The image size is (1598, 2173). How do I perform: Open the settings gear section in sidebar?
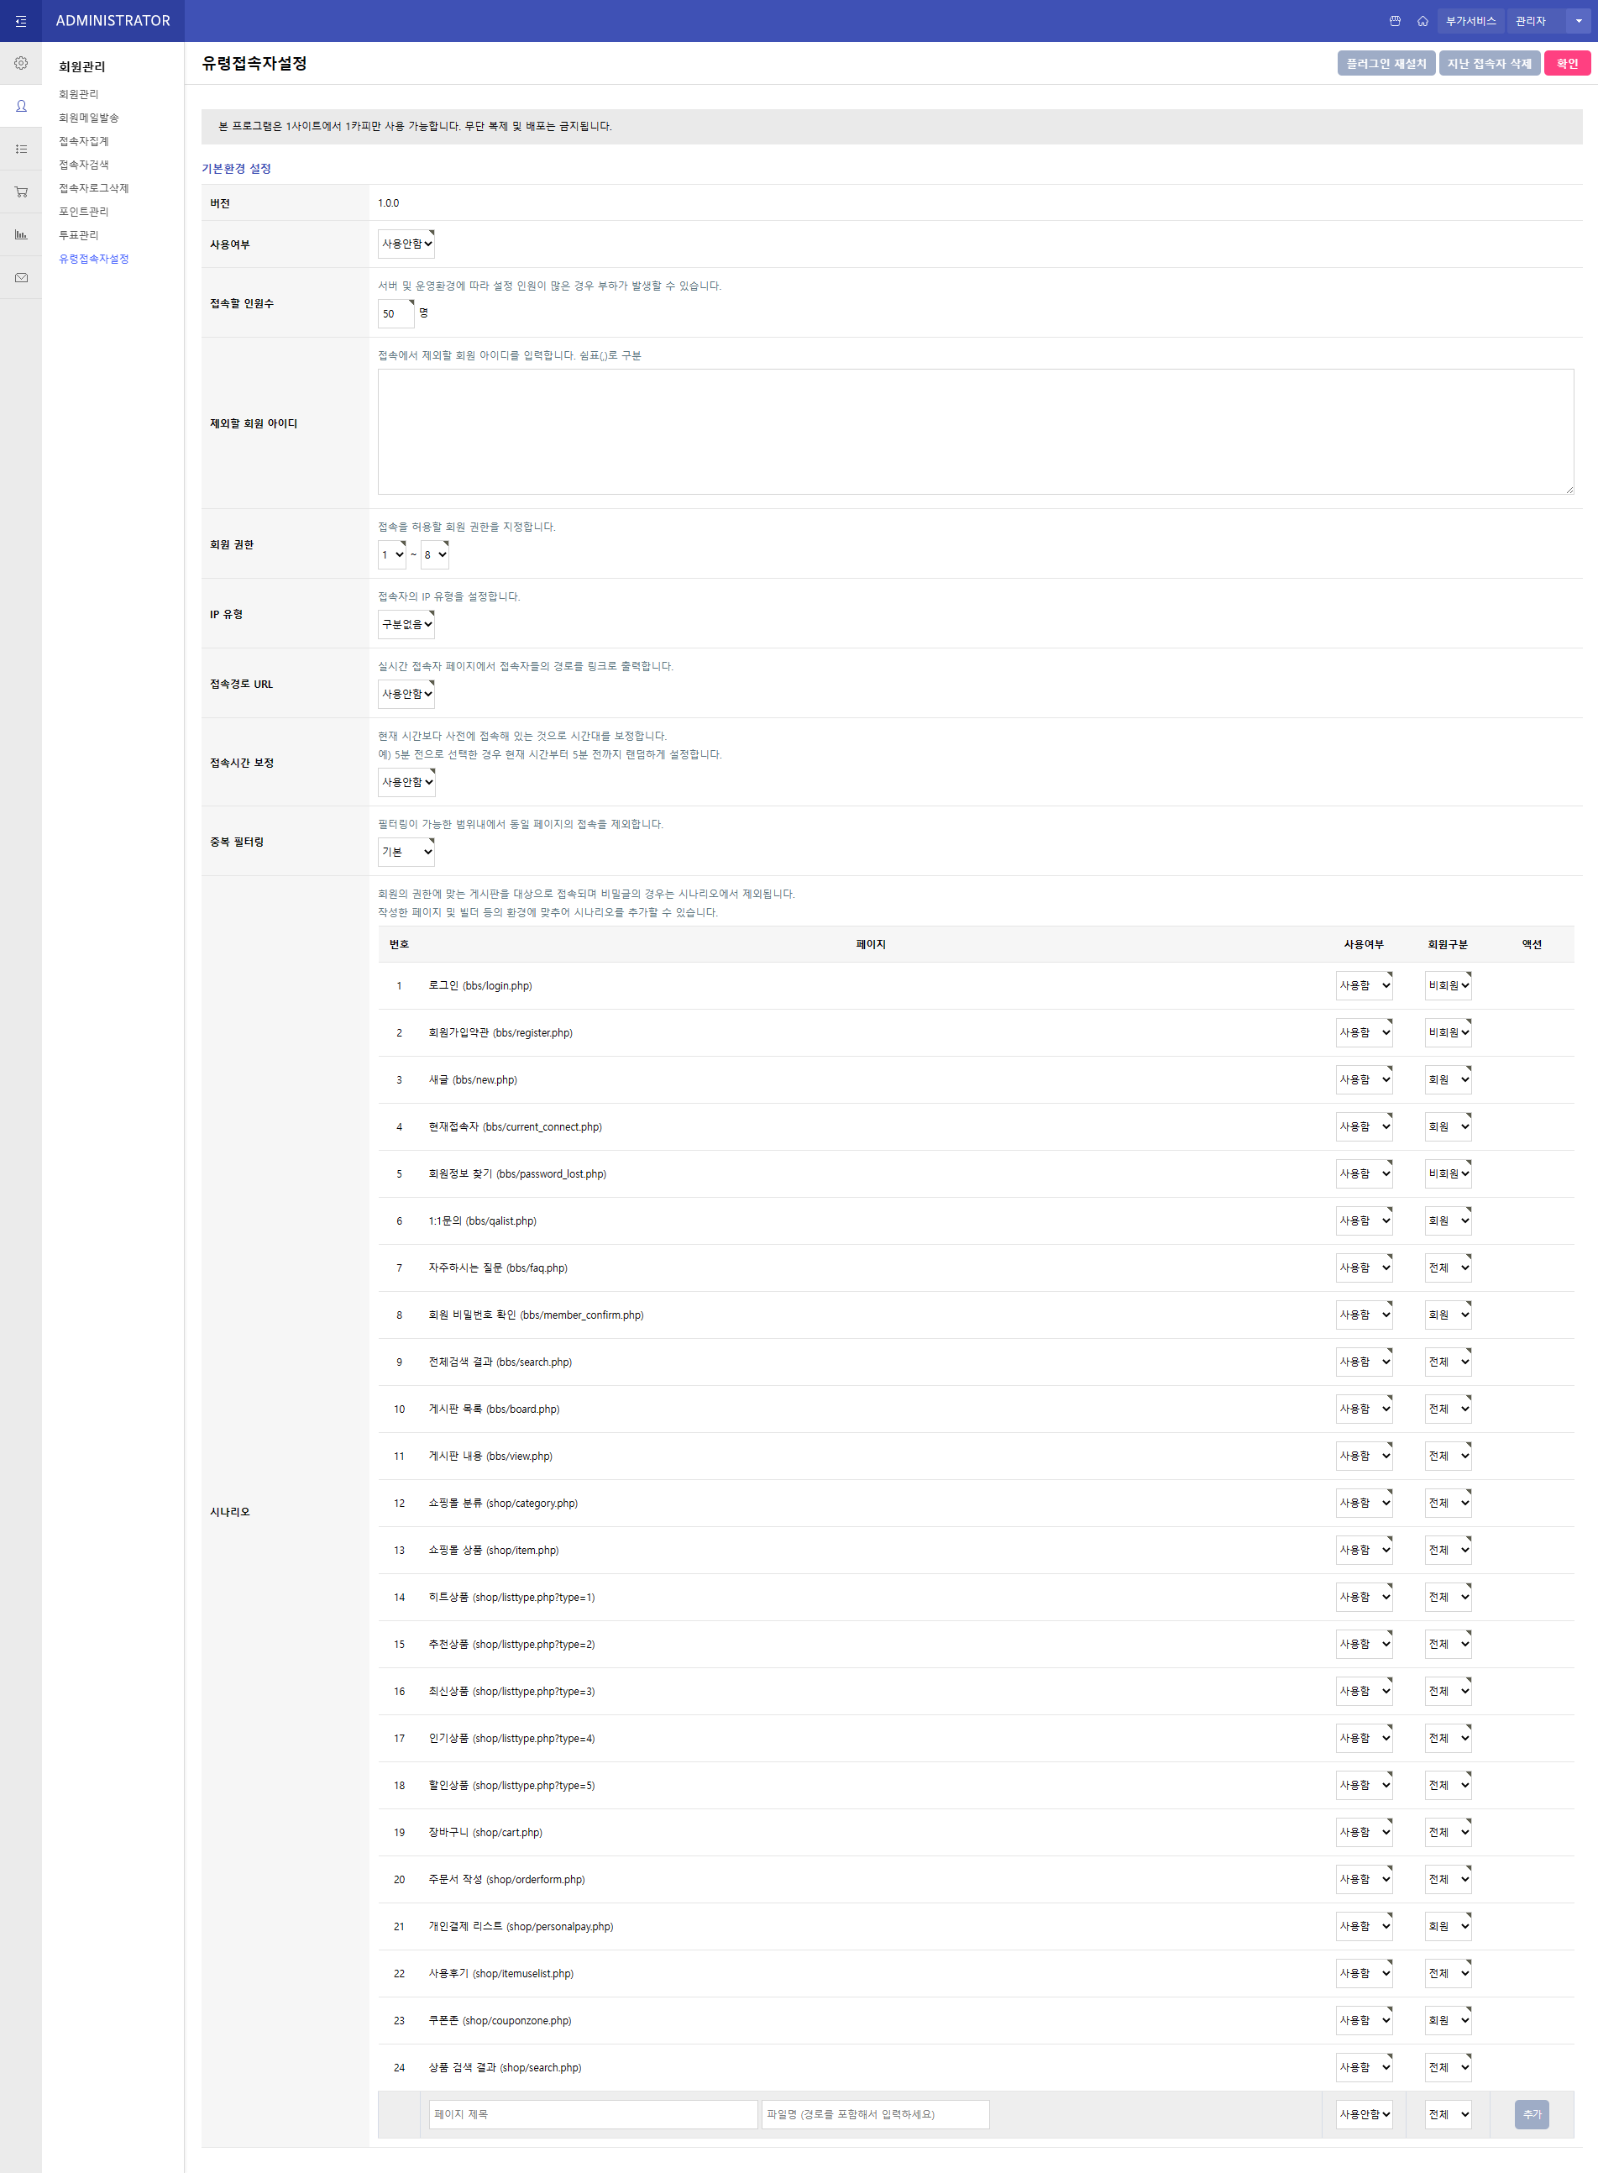tap(20, 64)
